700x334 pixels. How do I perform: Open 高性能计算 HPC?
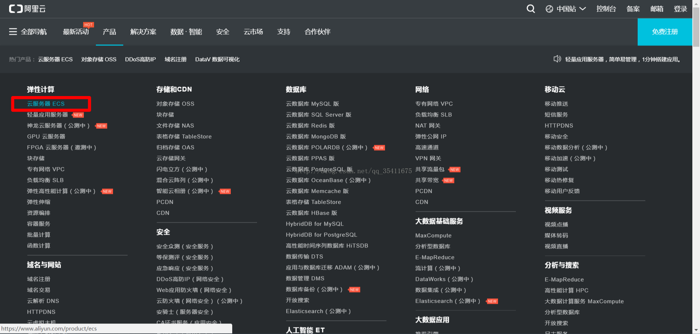pos(567,290)
